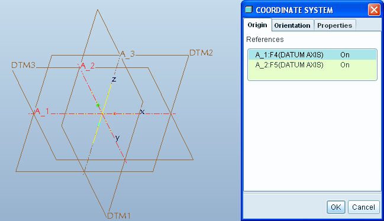Click the cyan handle on yellow axis
This screenshot has width=384, height=221.
pos(99,125)
